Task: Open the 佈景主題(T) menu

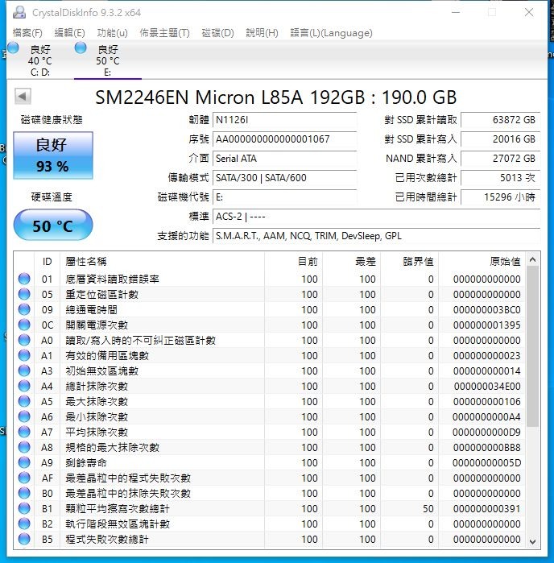Action: 164,33
